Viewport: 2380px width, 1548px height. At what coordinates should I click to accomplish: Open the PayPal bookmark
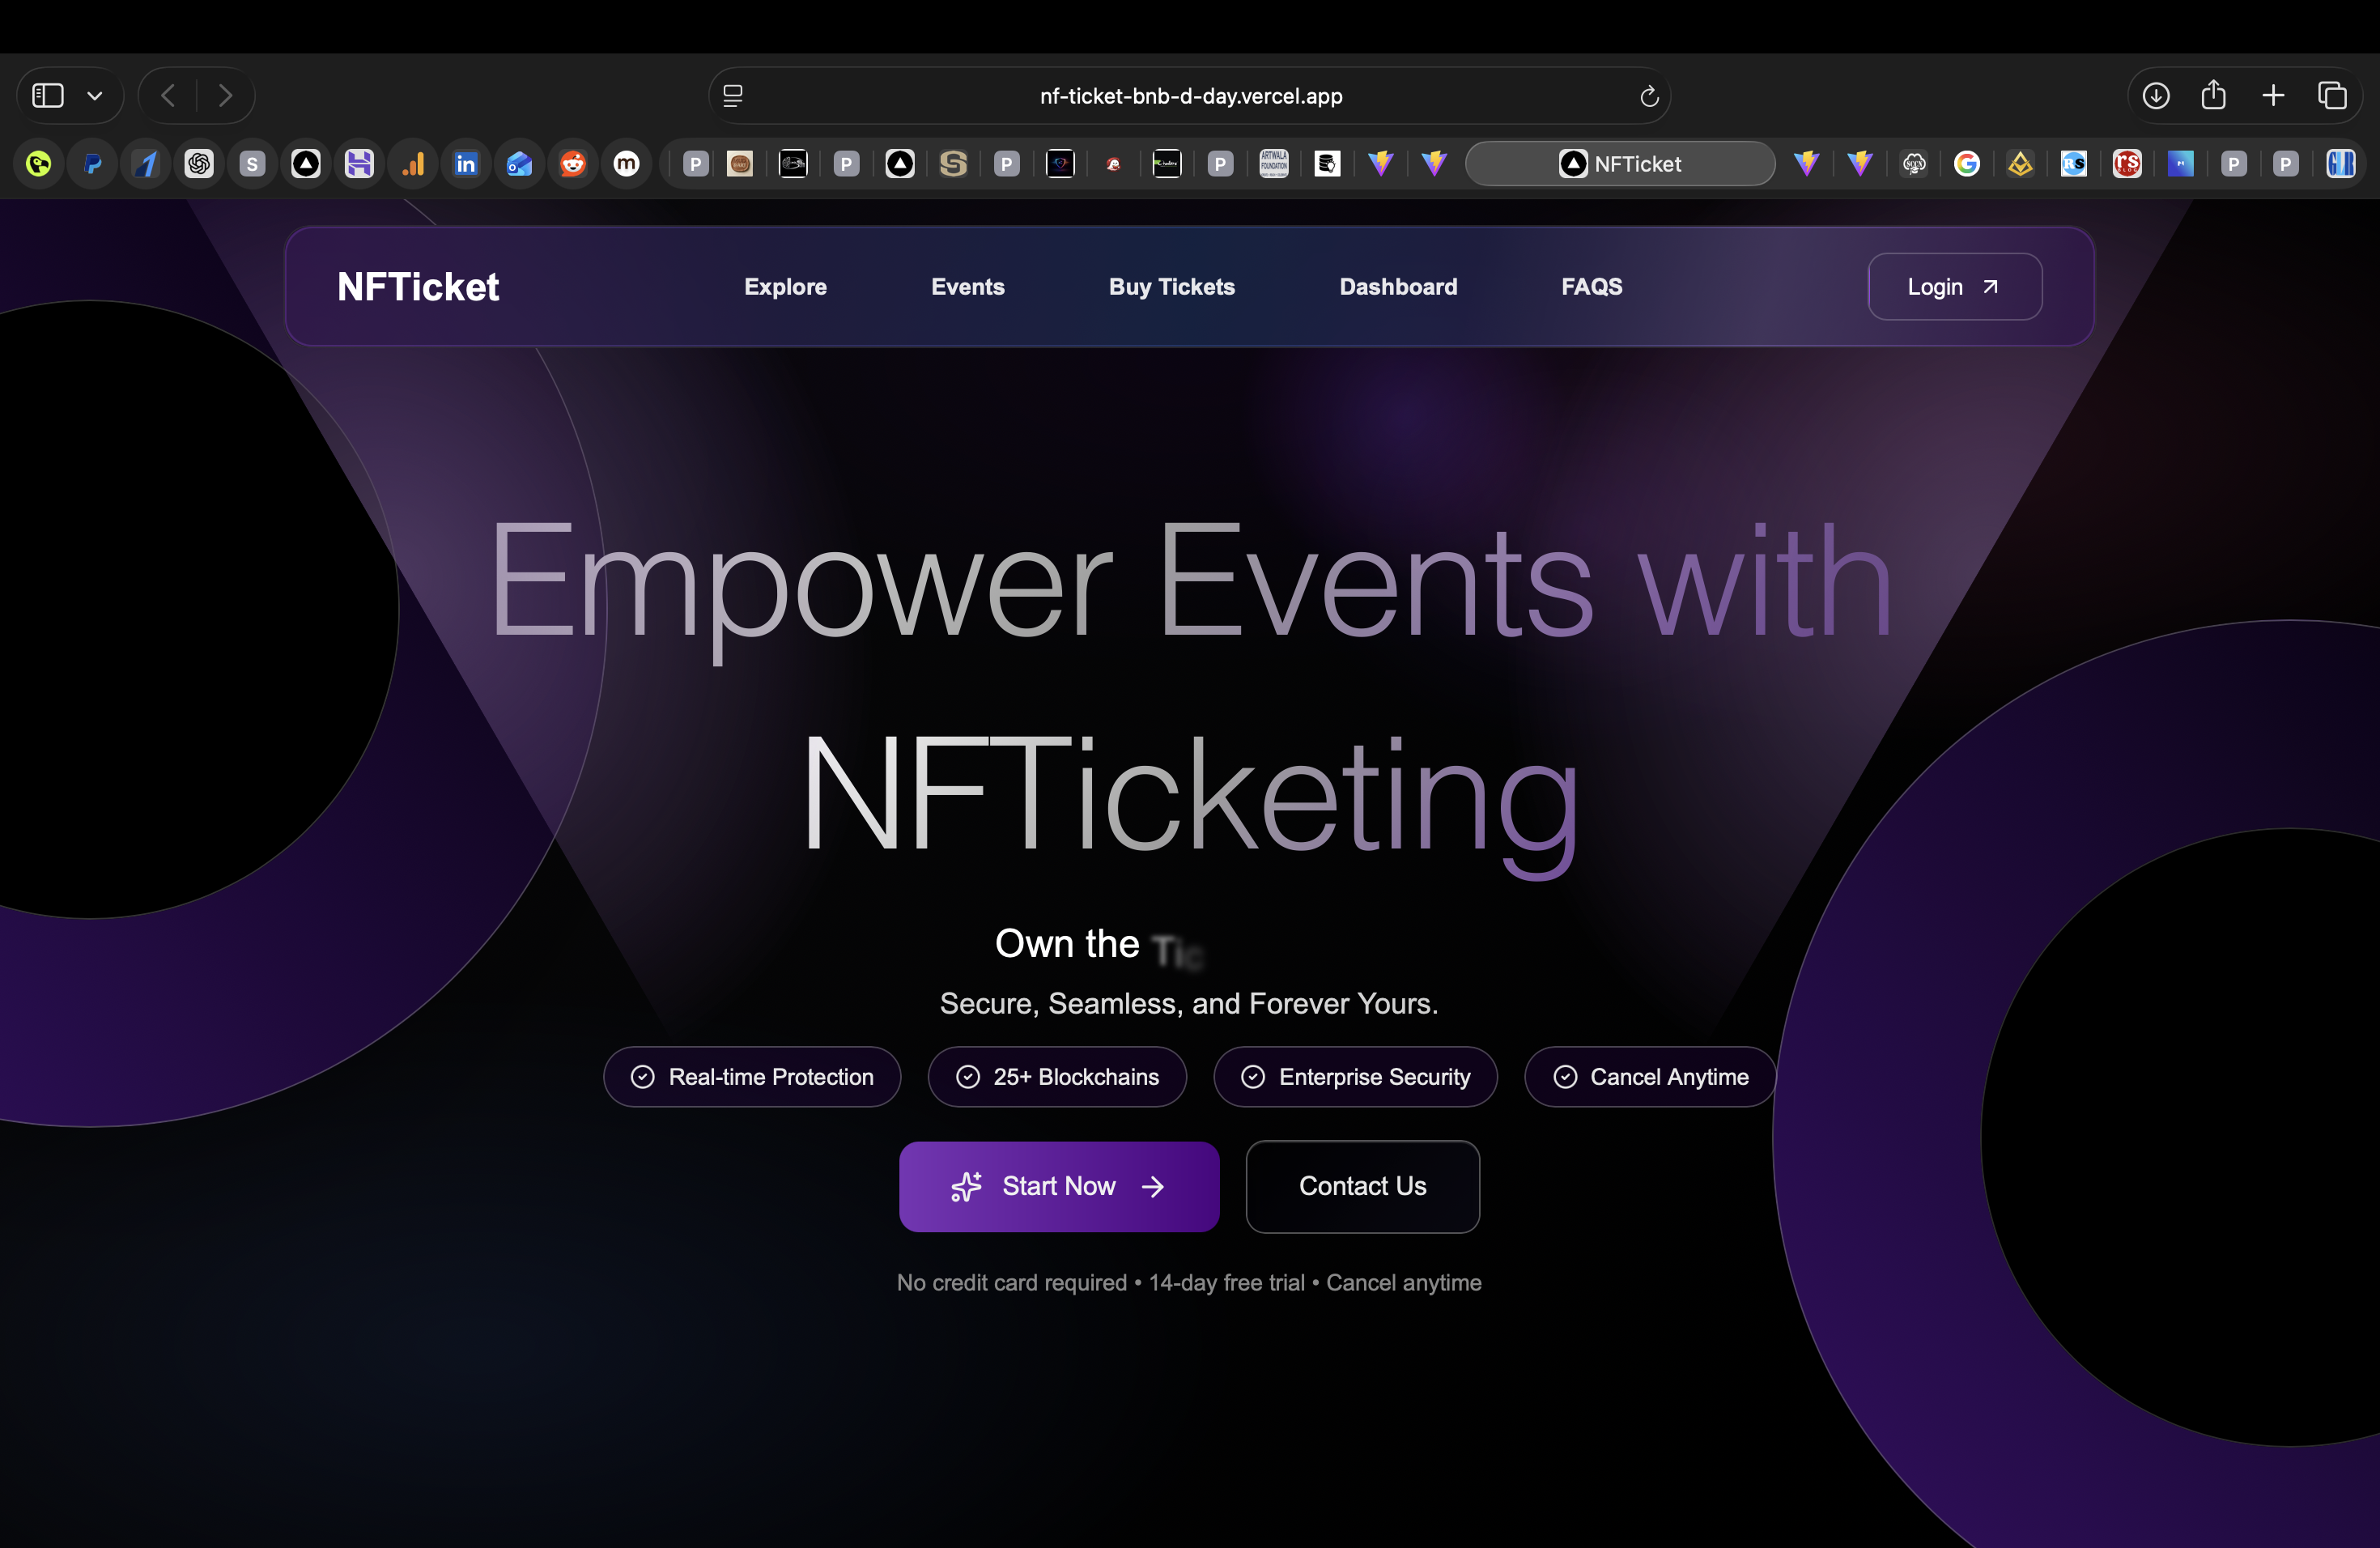click(x=92, y=163)
